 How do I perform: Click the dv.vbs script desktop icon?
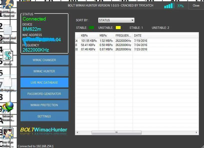coord(8,57)
